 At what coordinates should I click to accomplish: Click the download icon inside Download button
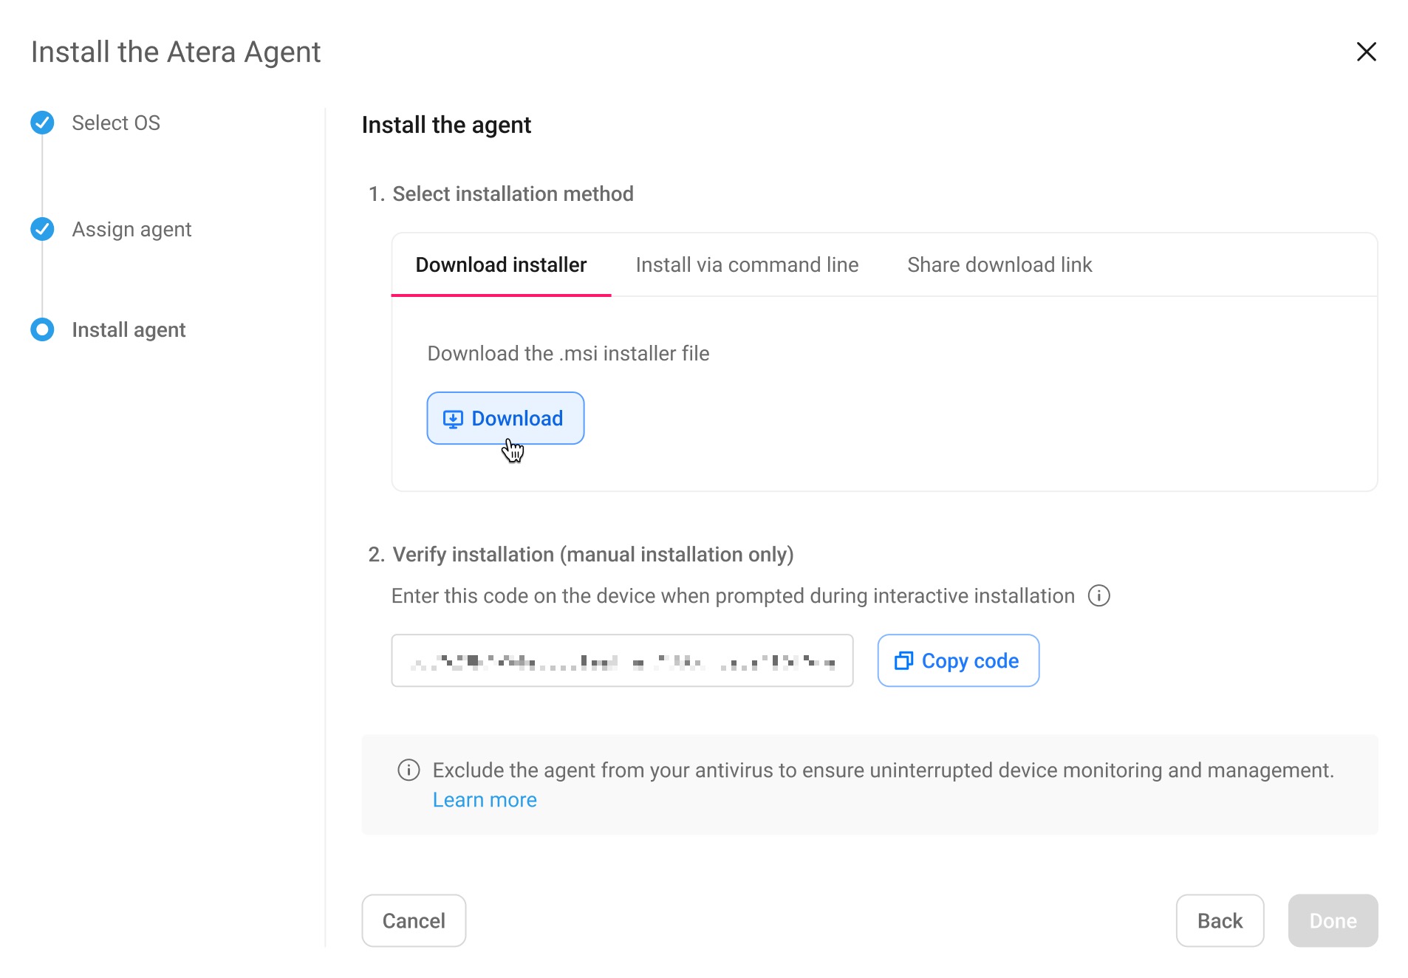pos(453,419)
